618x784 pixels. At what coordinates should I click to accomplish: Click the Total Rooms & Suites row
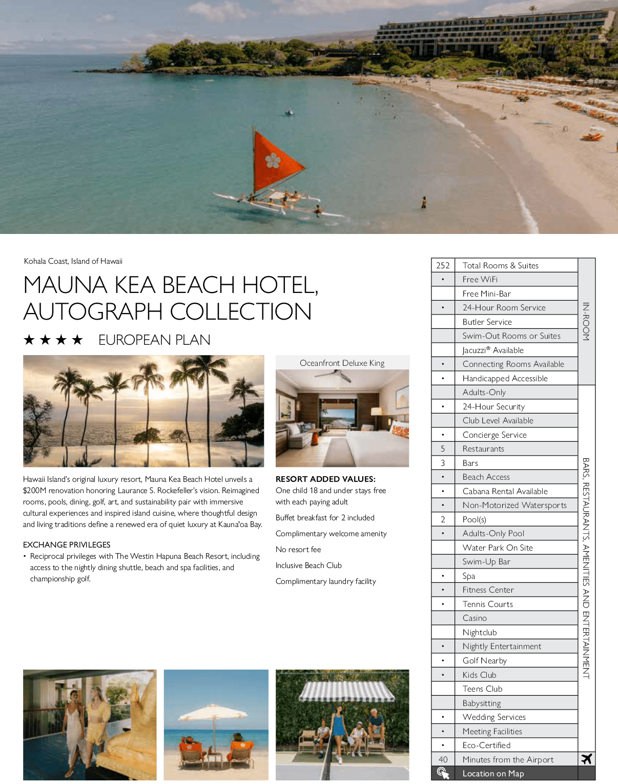505,265
